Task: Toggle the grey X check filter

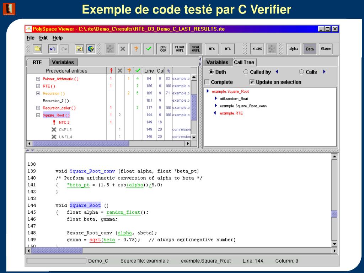Action: (123, 49)
